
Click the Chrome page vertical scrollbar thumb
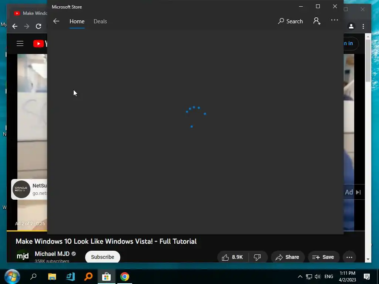coord(368,60)
